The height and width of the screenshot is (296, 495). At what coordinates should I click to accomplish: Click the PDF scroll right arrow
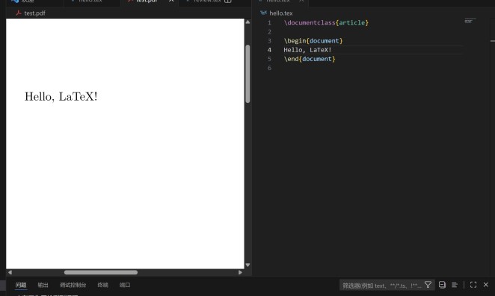240,272
